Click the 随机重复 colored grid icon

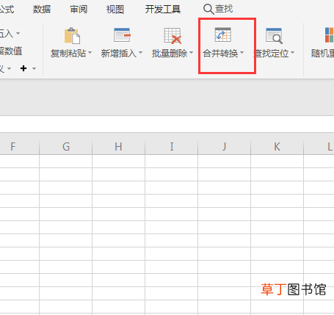click(x=330, y=35)
